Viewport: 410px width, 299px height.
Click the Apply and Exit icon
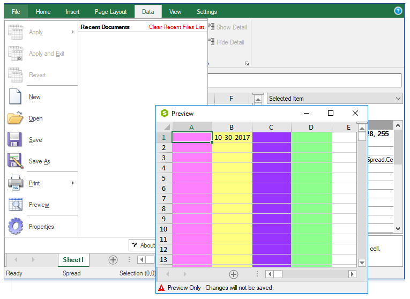point(16,54)
